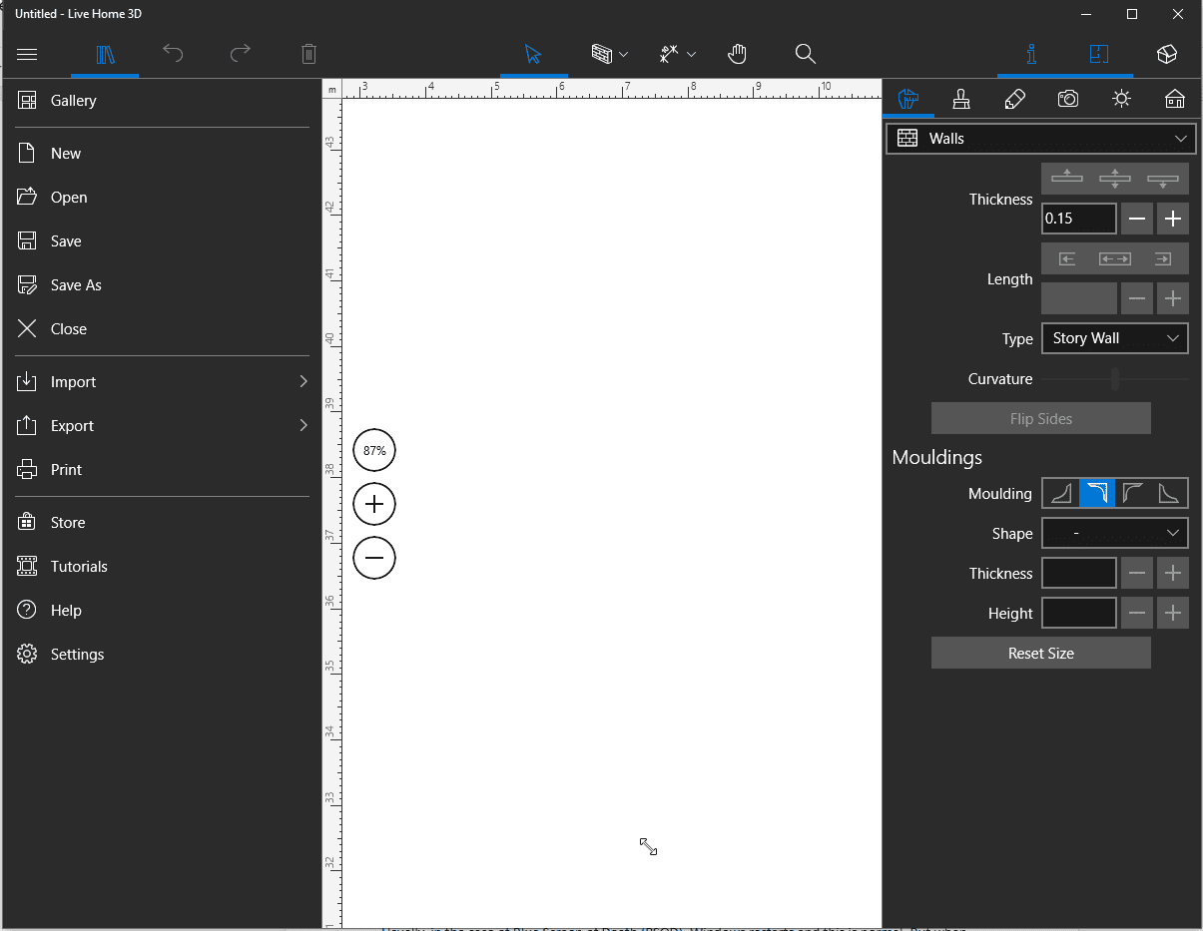The width and height of the screenshot is (1203, 931).
Task: Click wall Thickness 0.15 field
Action: [x=1079, y=219]
